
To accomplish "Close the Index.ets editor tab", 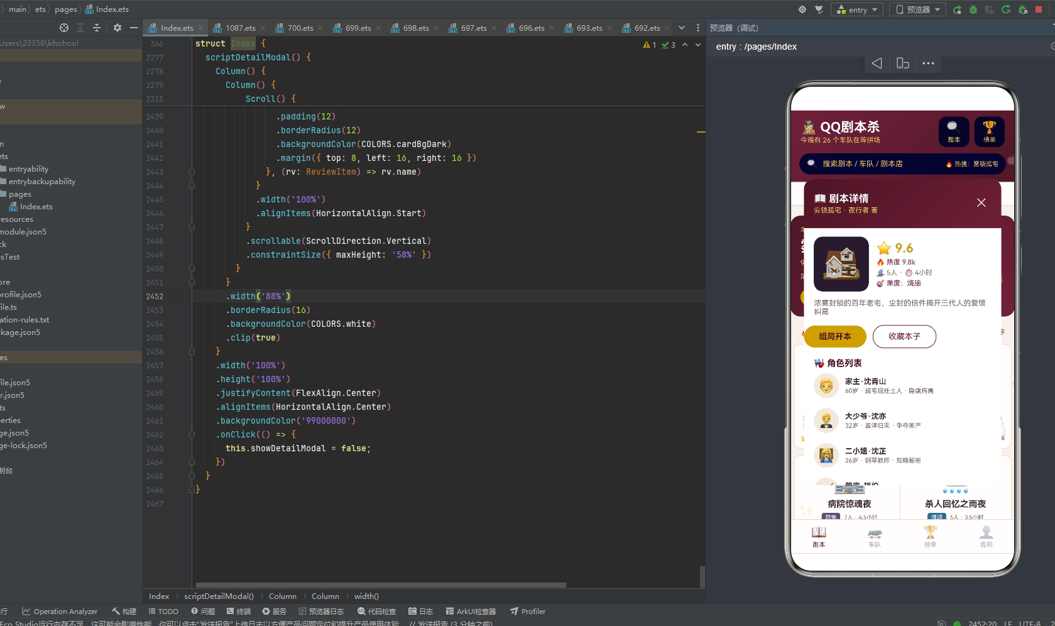I will coord(200,28).
